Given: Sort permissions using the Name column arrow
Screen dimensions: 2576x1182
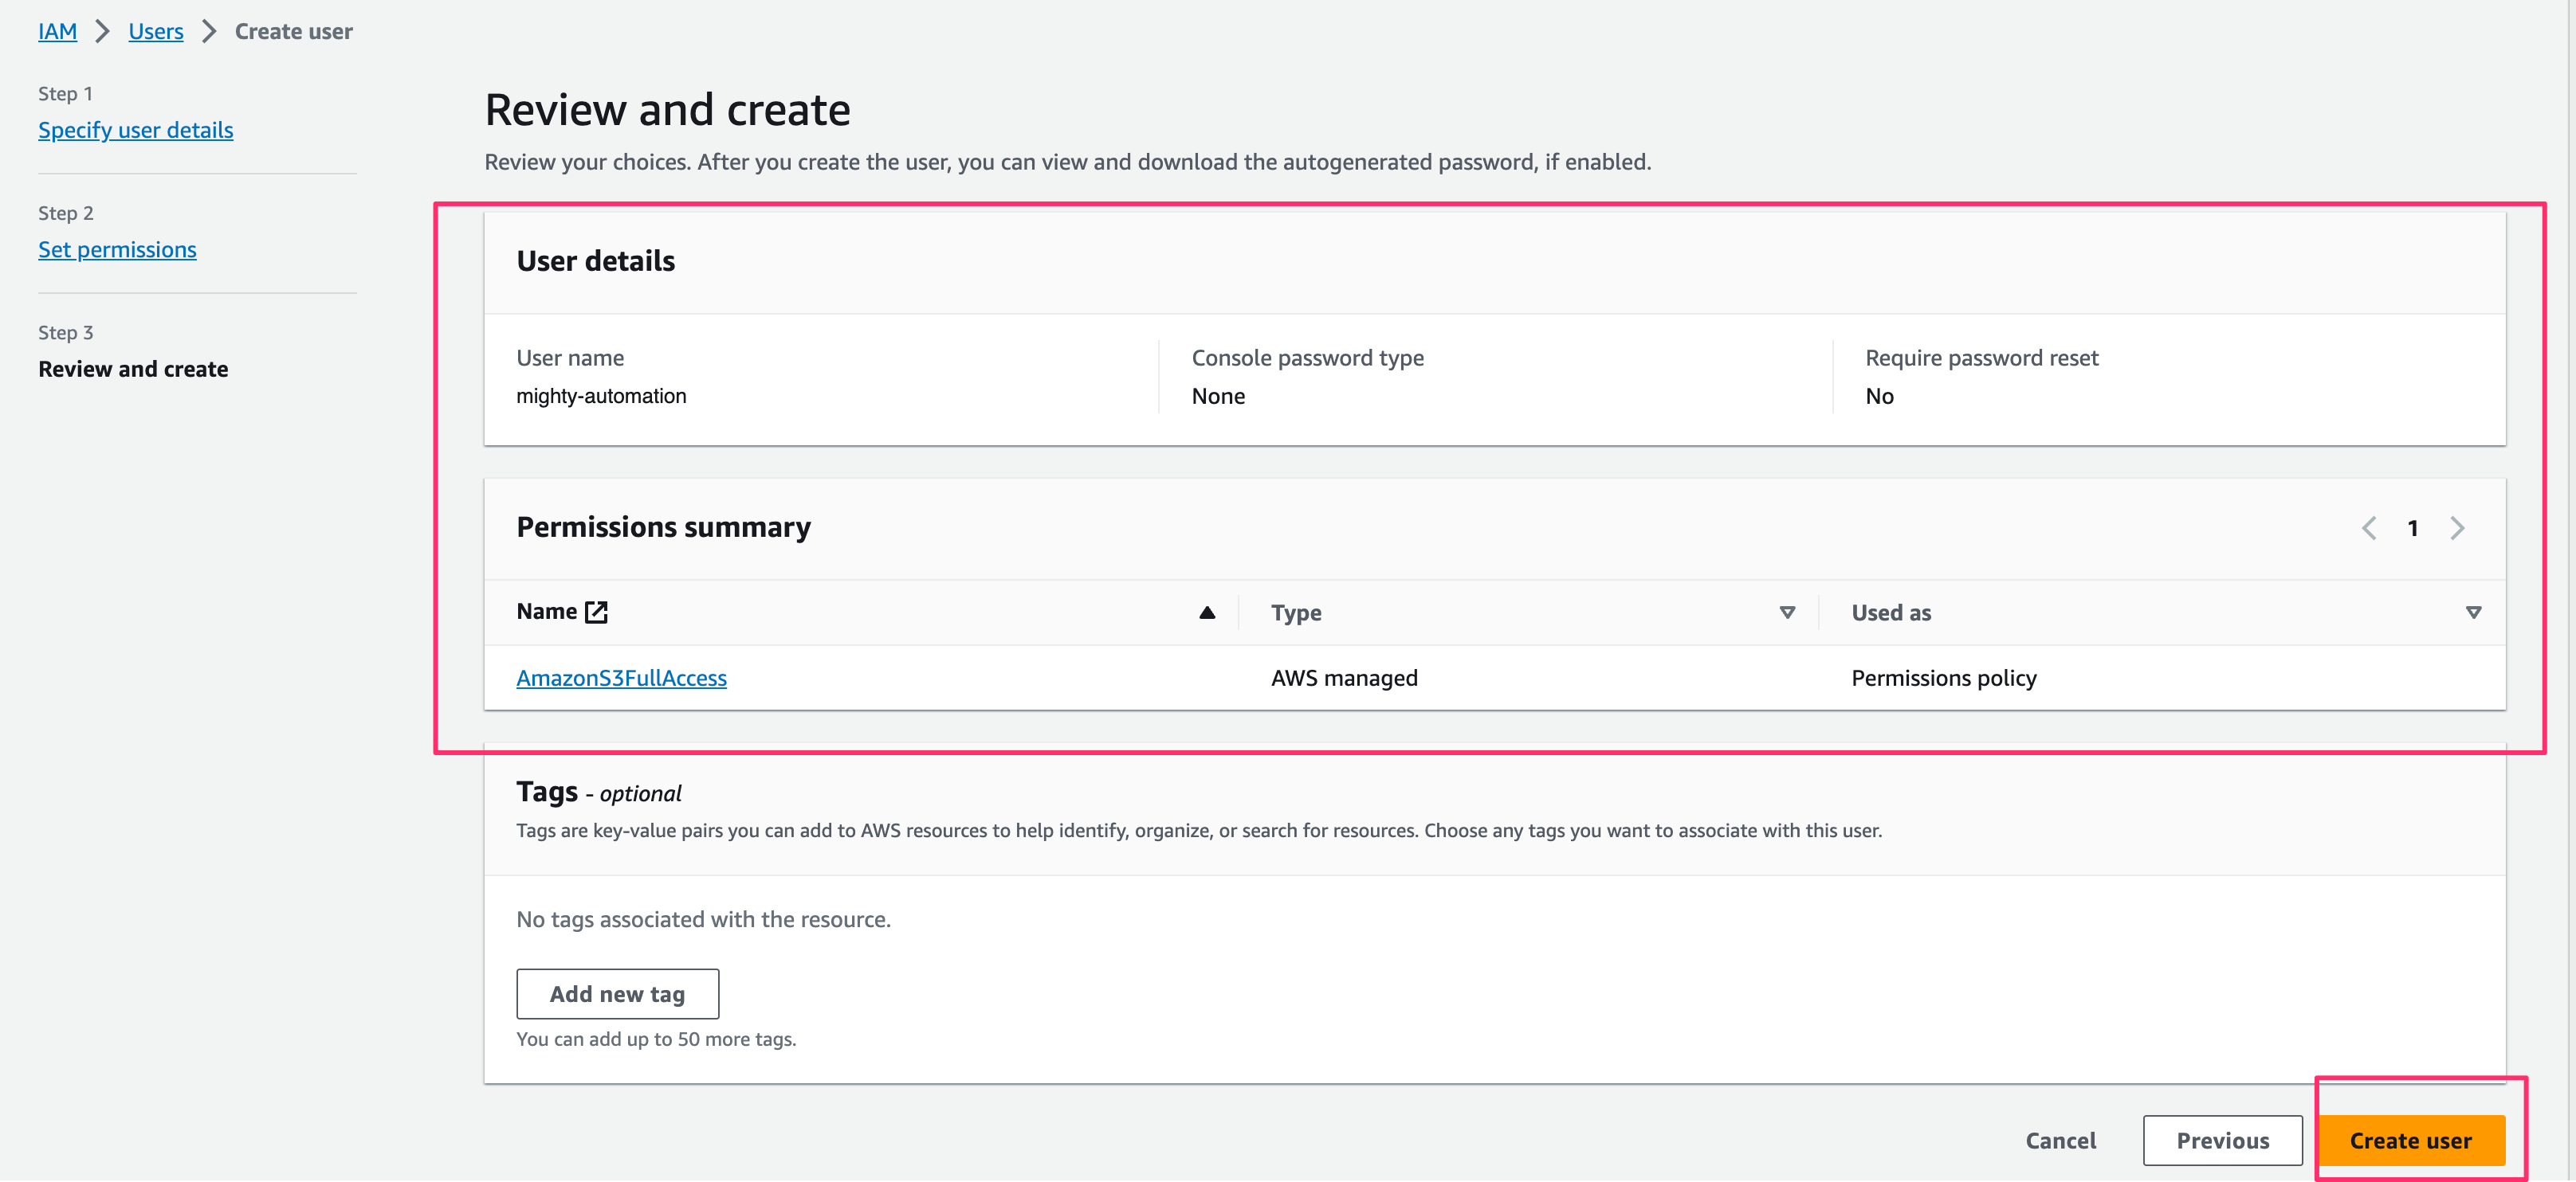Looking at the screenshot, I should tap(1208, 612).
